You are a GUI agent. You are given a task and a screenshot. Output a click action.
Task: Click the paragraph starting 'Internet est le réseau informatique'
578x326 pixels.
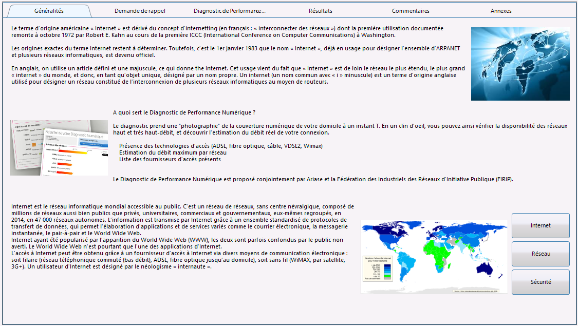click(182, 237)
